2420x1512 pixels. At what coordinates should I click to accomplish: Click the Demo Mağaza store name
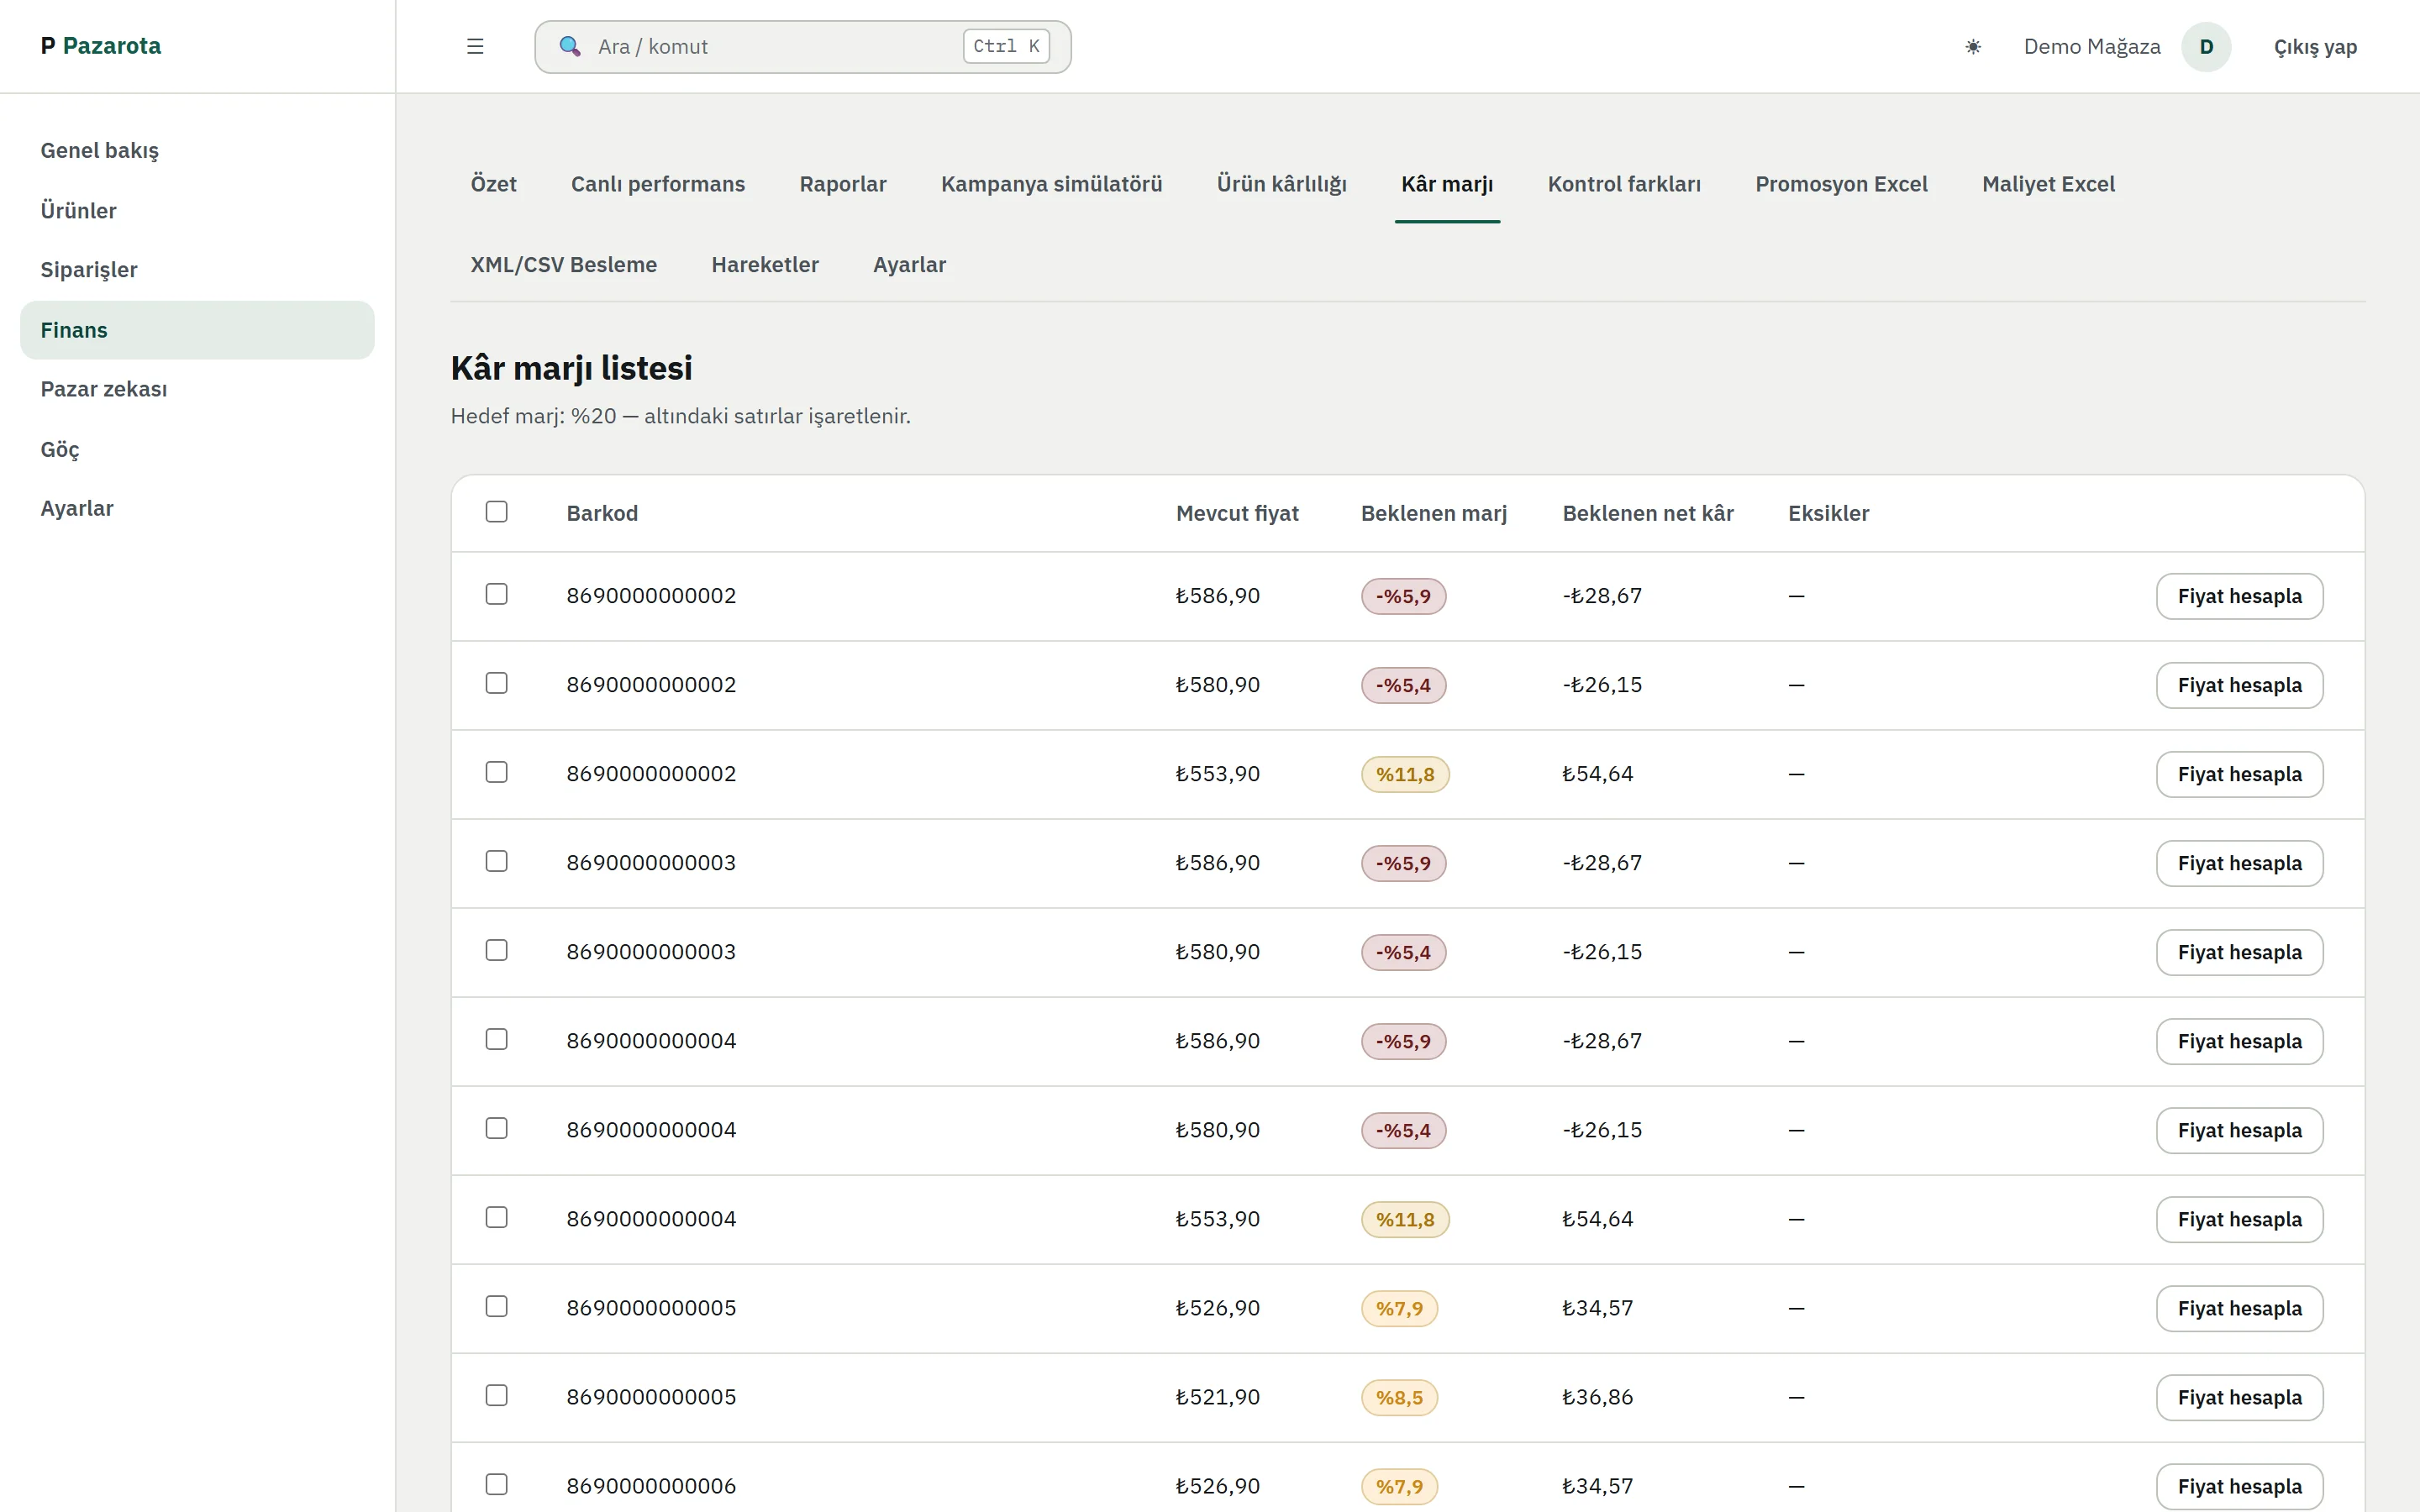pyautogui.click(x=2091, y=46)
